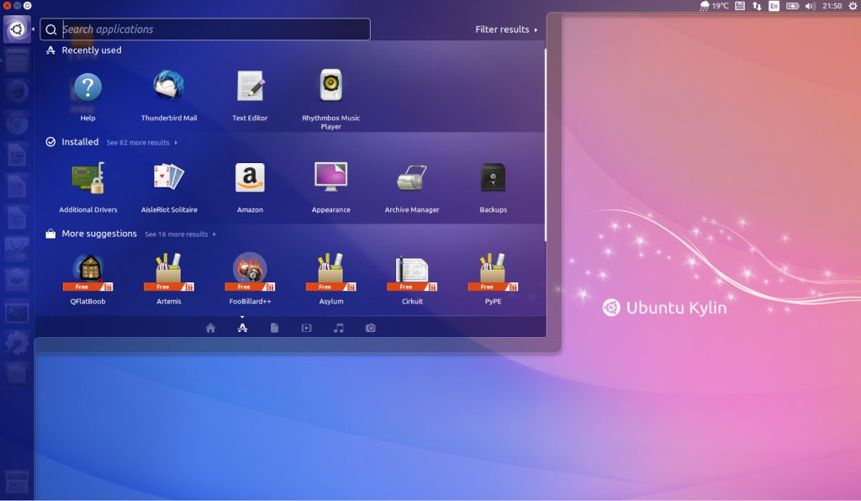Image resolution: width=861 pixels, height=501 pixels.
Task: Launch Thunderbird Mail
Action: [168, 88]
